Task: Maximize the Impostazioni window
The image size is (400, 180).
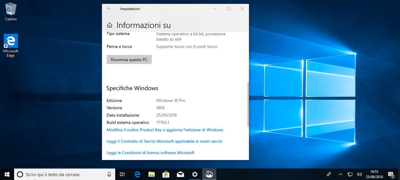Action: (229, 9)
